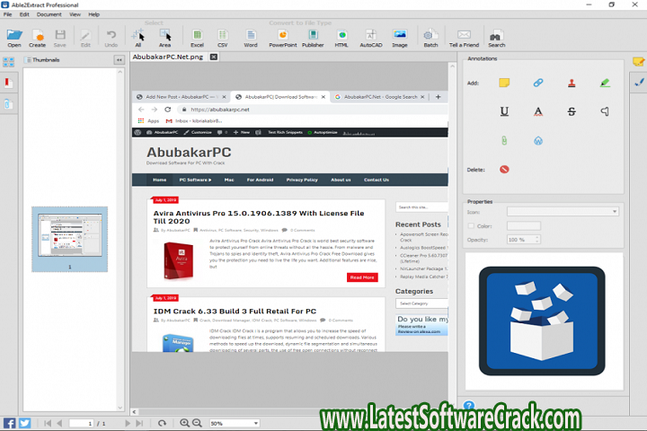647x431 pixels.
Task: Click the red Delete annotation icon
Action: tap(504, 169)
